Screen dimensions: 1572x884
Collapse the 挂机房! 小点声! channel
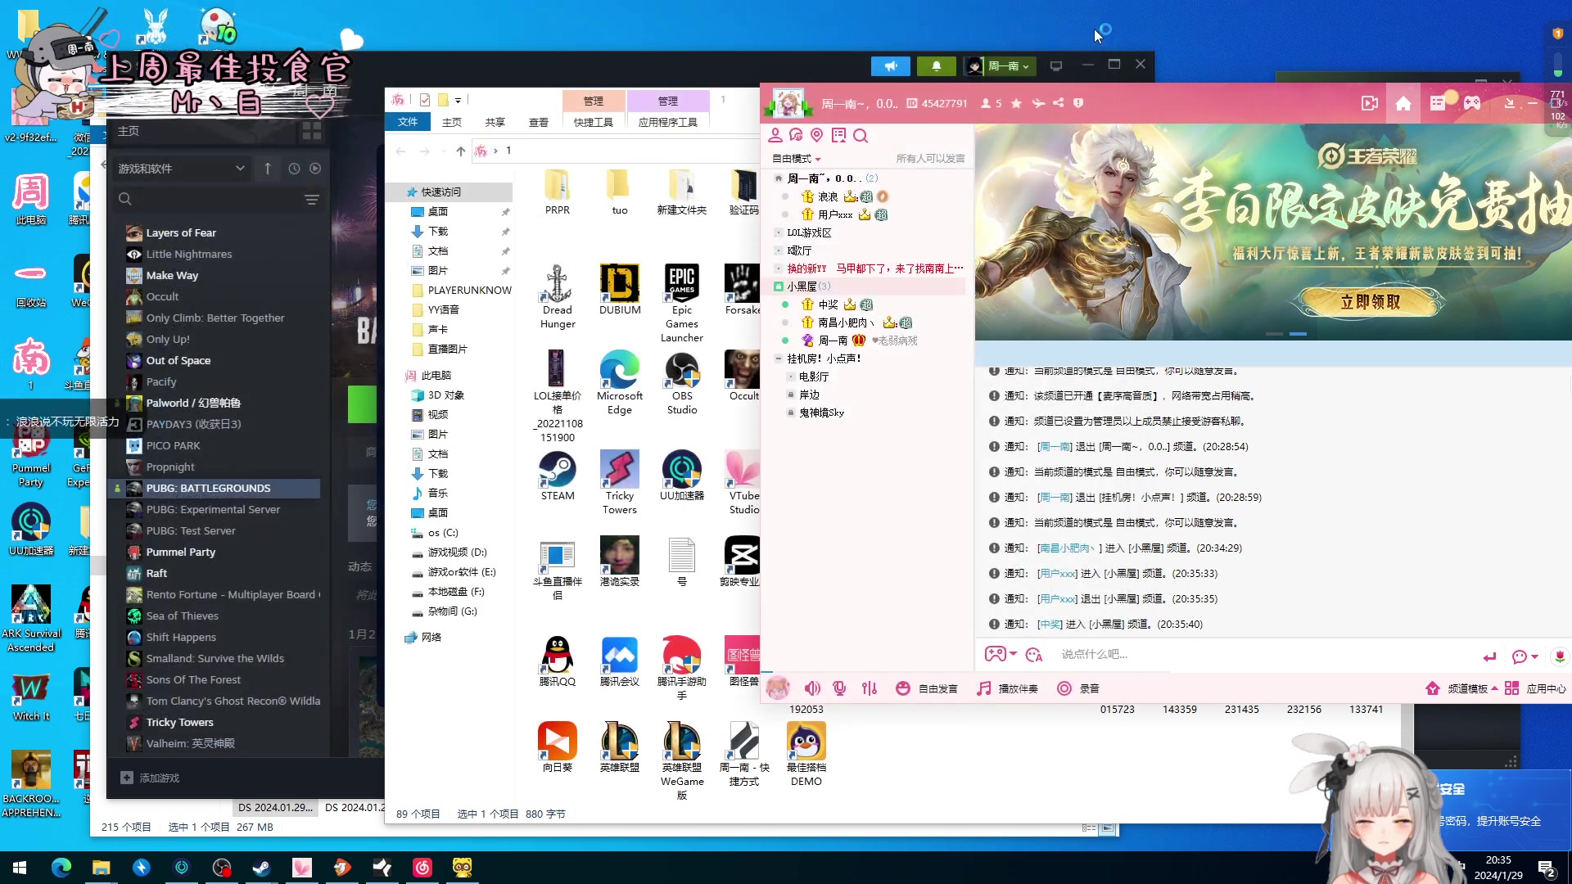(x=779, y=359)
